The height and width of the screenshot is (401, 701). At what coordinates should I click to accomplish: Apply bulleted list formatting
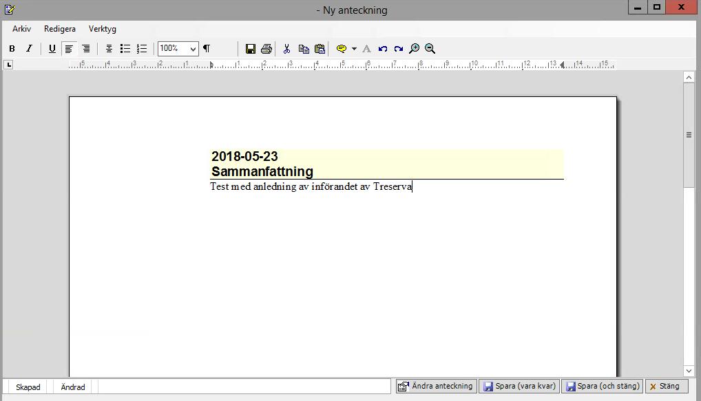coord(125,49)
